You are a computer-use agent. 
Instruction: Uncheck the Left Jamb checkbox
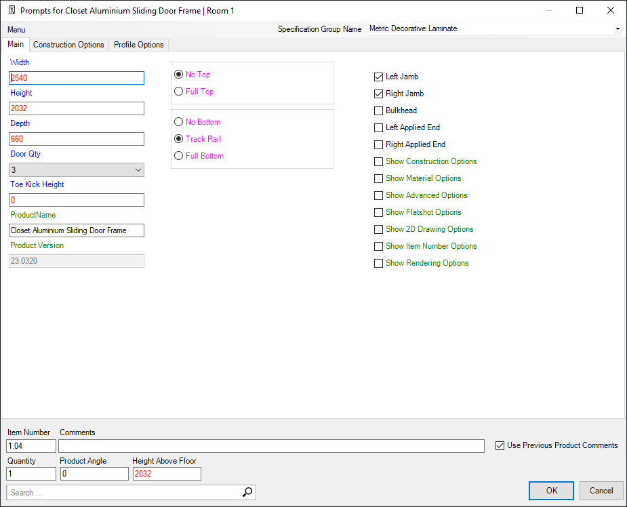379,77
